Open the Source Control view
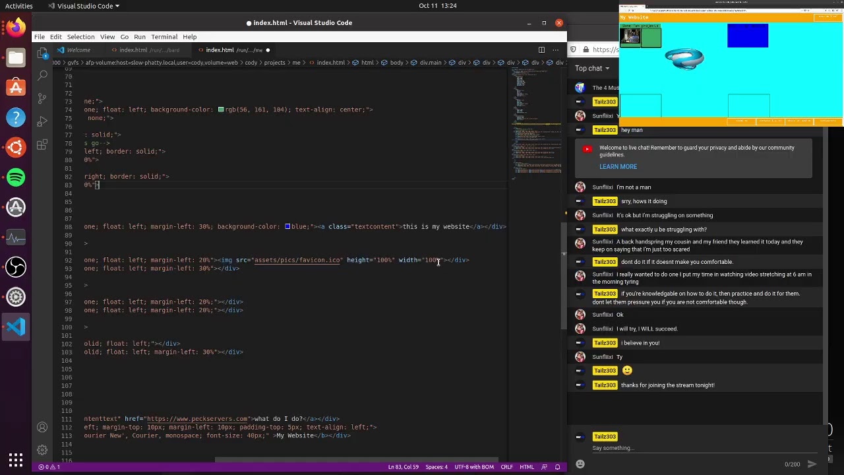Viewport: 844px width, 475px height. 42,98
